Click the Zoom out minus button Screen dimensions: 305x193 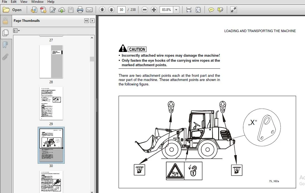(x=145, y=9)
